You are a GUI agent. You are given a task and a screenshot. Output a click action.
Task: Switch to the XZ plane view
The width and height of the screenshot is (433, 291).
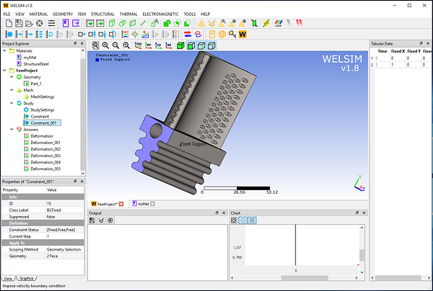(x=169, y=45)
